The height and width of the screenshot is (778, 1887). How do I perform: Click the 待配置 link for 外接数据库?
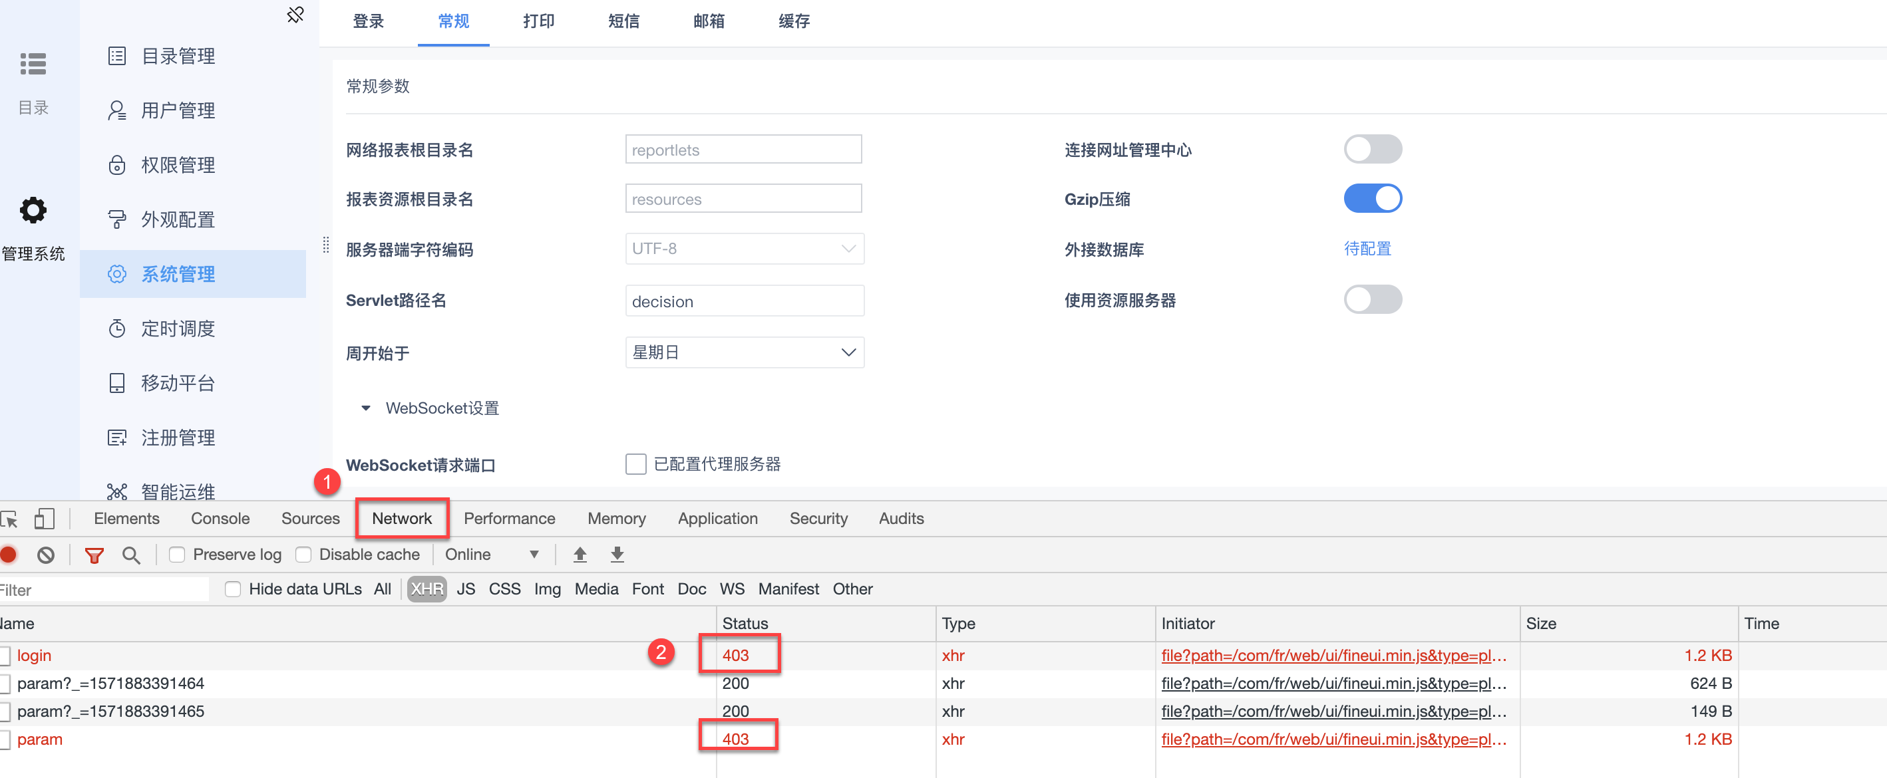[1367, 249]
